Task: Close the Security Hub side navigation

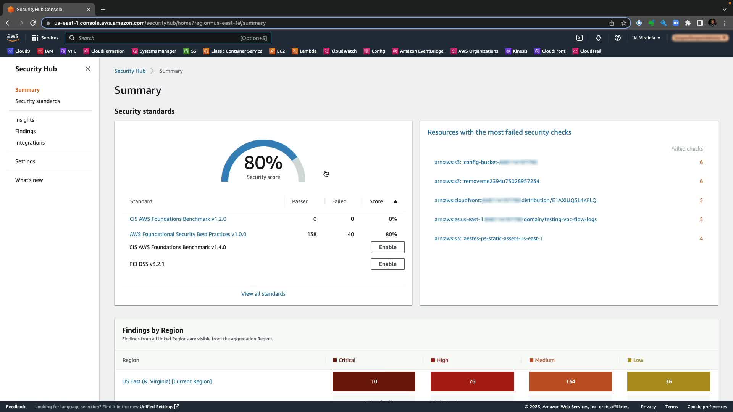Action: pyautogui.click(x=88, y=69)
